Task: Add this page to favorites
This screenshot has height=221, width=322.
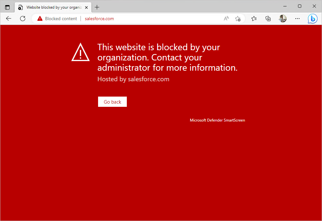Action: (x=238, y=19)
